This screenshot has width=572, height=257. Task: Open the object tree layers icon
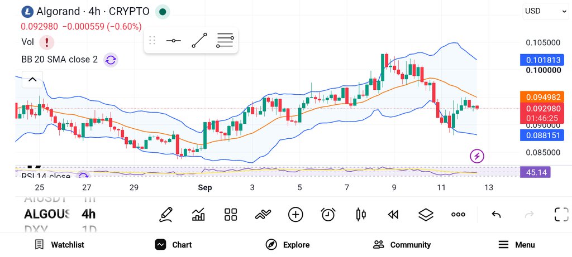pyautogui.click(x=425, y=215)
